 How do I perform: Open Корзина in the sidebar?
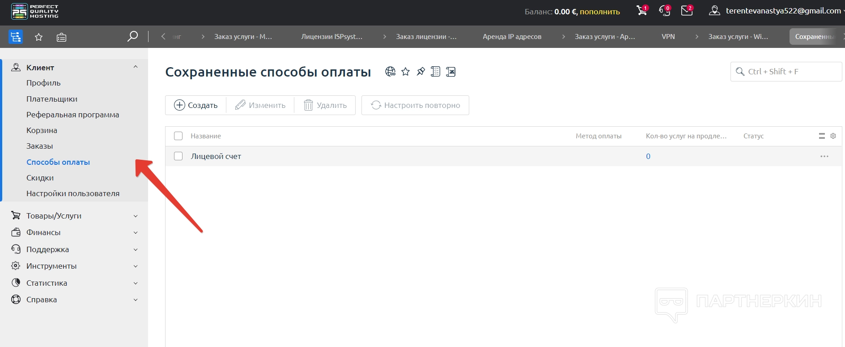coord(42,130)
